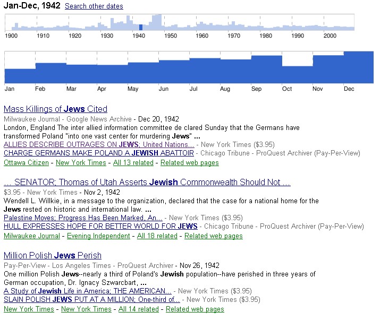Open the 'Search other dates' link
This screenshot has width=380, height=321.
[x=94, y=6]
